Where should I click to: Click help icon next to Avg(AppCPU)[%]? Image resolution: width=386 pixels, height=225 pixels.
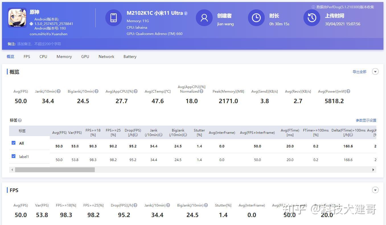pos(136,91)
